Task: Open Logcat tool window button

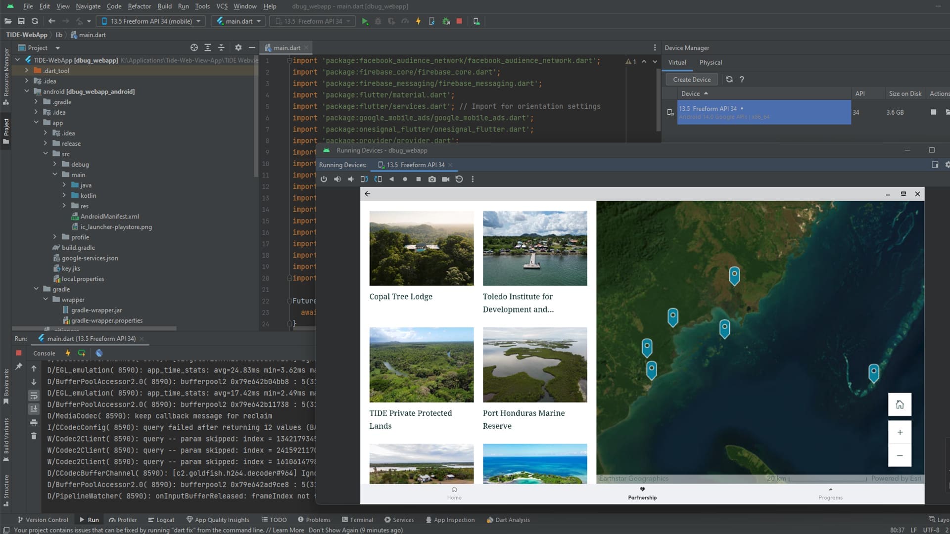Action: point(161,520)
